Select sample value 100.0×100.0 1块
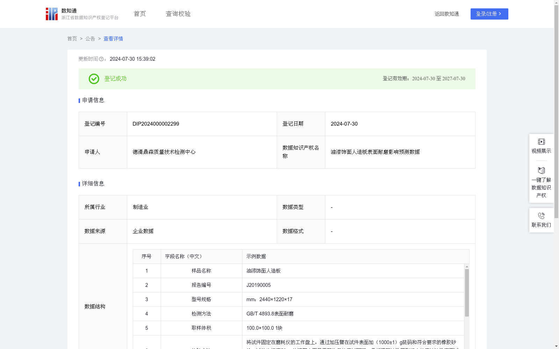Screen dimensions: 559x349 (x=264, y=328)
